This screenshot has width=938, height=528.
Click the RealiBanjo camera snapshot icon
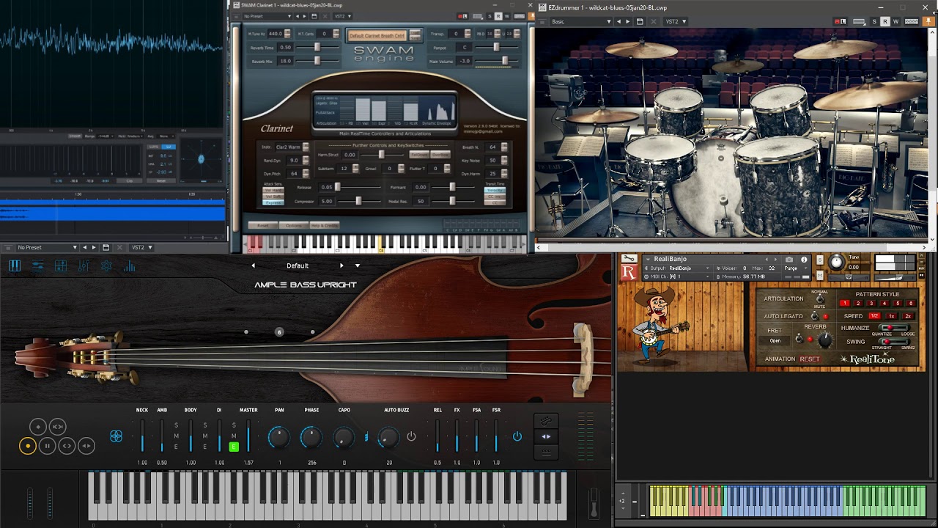coord(789,260)
